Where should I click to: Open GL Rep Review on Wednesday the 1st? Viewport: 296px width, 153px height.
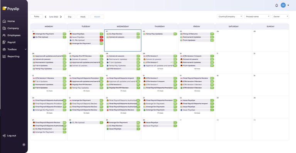coord(123,34)
